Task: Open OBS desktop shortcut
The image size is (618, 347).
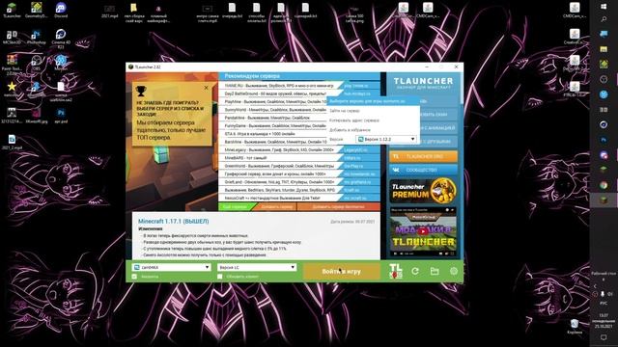Action: [37, 63]
